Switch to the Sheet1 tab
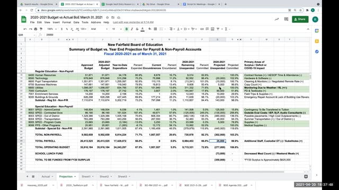The width and height of the screenshot is (339, 190). pos(86,176)
